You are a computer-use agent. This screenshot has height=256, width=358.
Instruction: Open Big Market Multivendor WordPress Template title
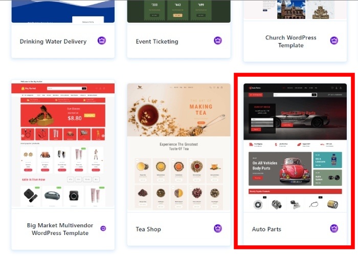coord(60,229)
